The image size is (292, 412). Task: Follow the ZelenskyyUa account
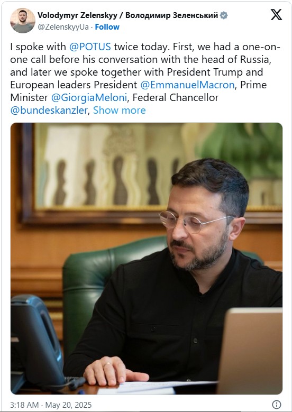pyautogui.click(x=107, y=27)
